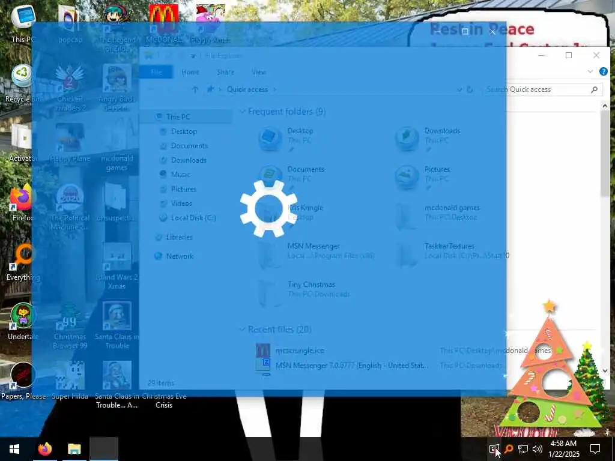Screen dimensions: 615x461
Task: Open Christmas Browser 99 desktop icon
Action: [x=70, y=326]
